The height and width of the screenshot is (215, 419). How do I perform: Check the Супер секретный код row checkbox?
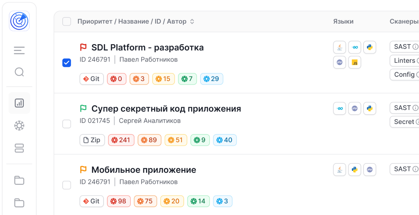pyautogui.click(x=67, y=124)
